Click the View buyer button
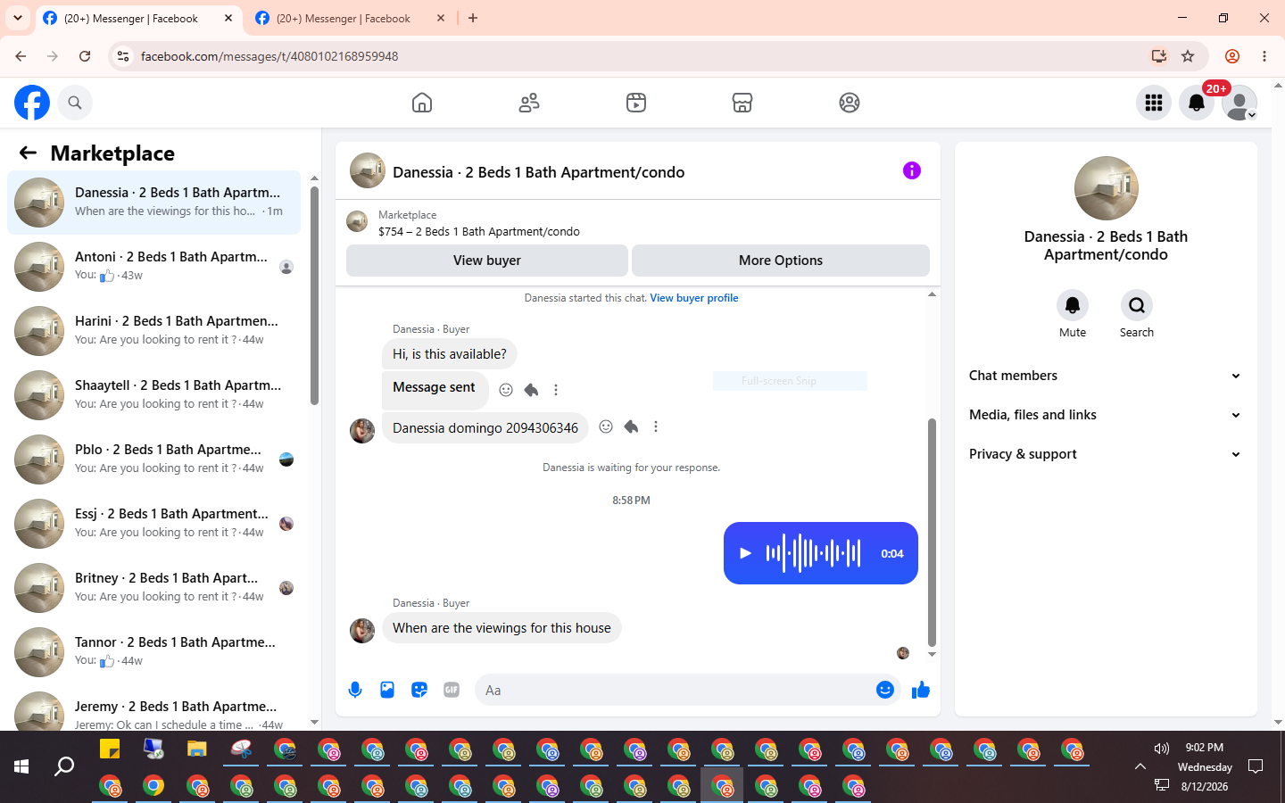The width and height of the screenshot is (1285, 803). (487, 261)
